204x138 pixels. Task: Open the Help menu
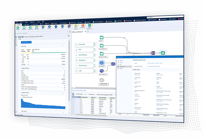tap(39, 22)
